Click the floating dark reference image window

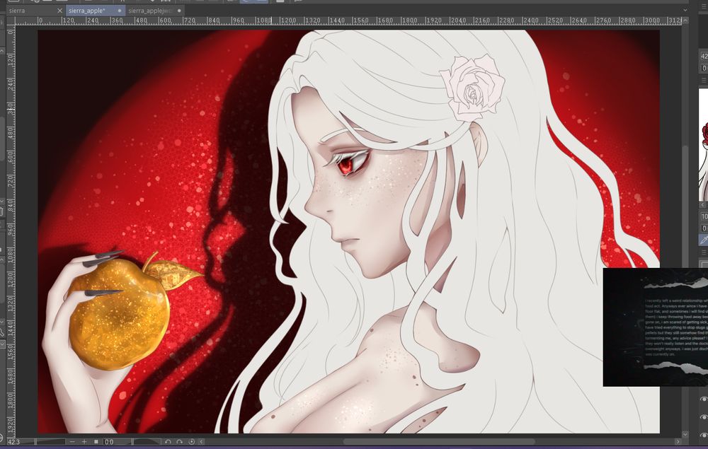[x=655, y=327]
